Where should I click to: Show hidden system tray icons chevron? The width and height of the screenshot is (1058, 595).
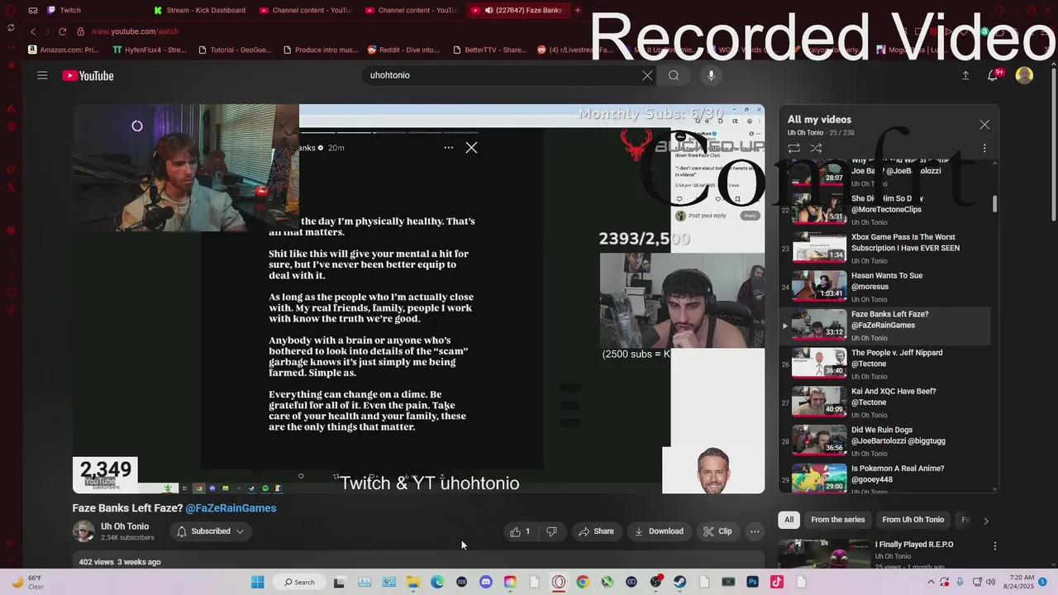click(x=932, y=582)
